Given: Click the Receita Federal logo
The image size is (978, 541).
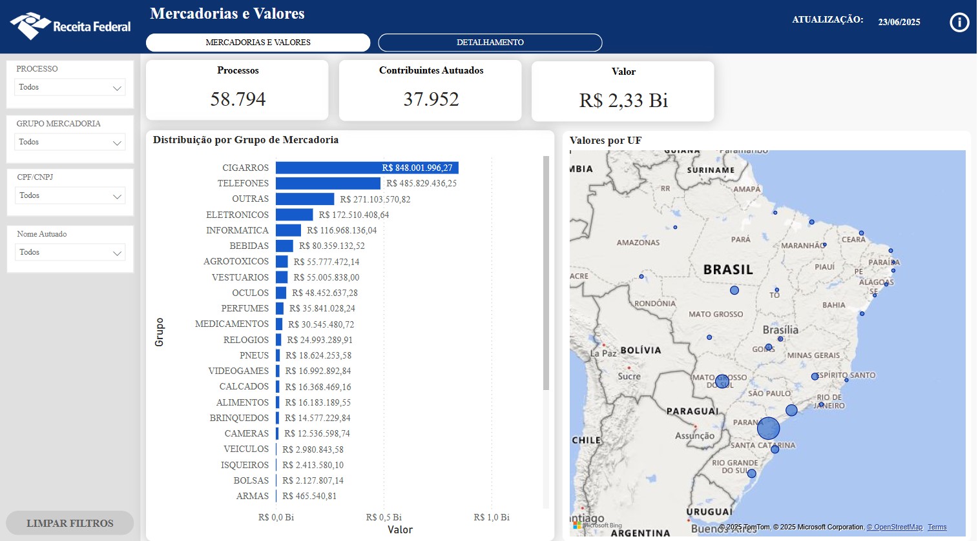Looking at the screenshot, I should click(70, 26).
